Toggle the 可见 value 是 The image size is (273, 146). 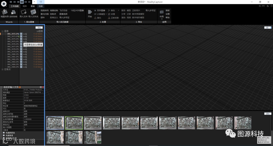pyautogui.click(x=34, y=109)
